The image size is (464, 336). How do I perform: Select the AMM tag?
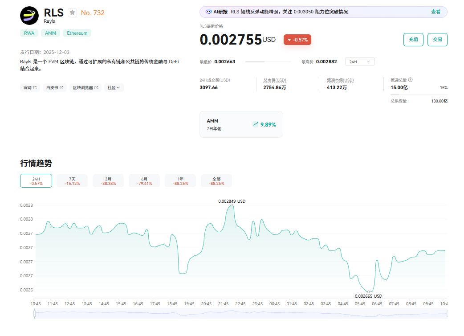click(x=51, y=33)
